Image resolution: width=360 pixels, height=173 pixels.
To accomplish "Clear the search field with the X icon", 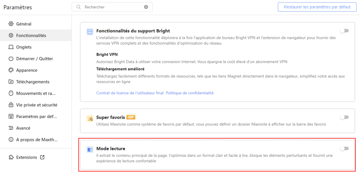I will pyautogui.click(x=146, y=7).
